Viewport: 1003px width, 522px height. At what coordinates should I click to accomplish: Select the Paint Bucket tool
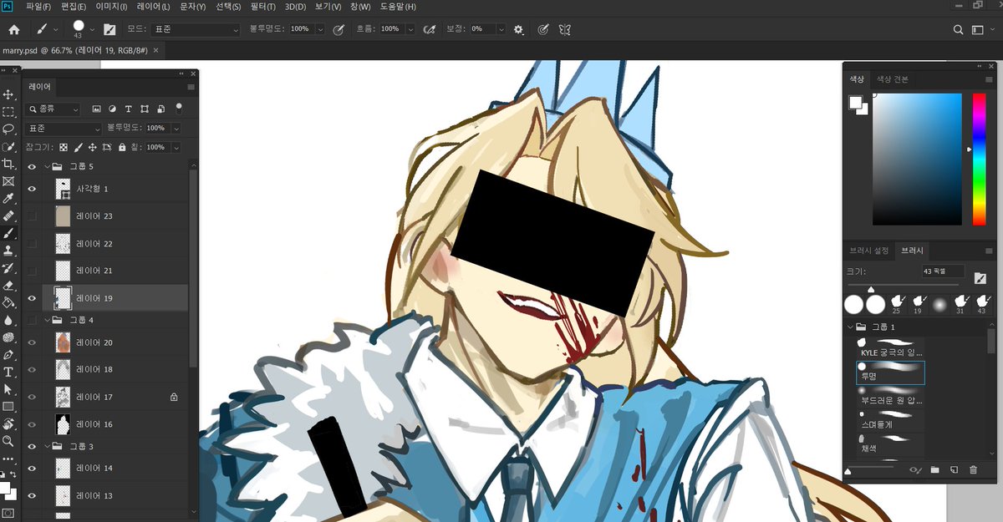coord(8,302)
